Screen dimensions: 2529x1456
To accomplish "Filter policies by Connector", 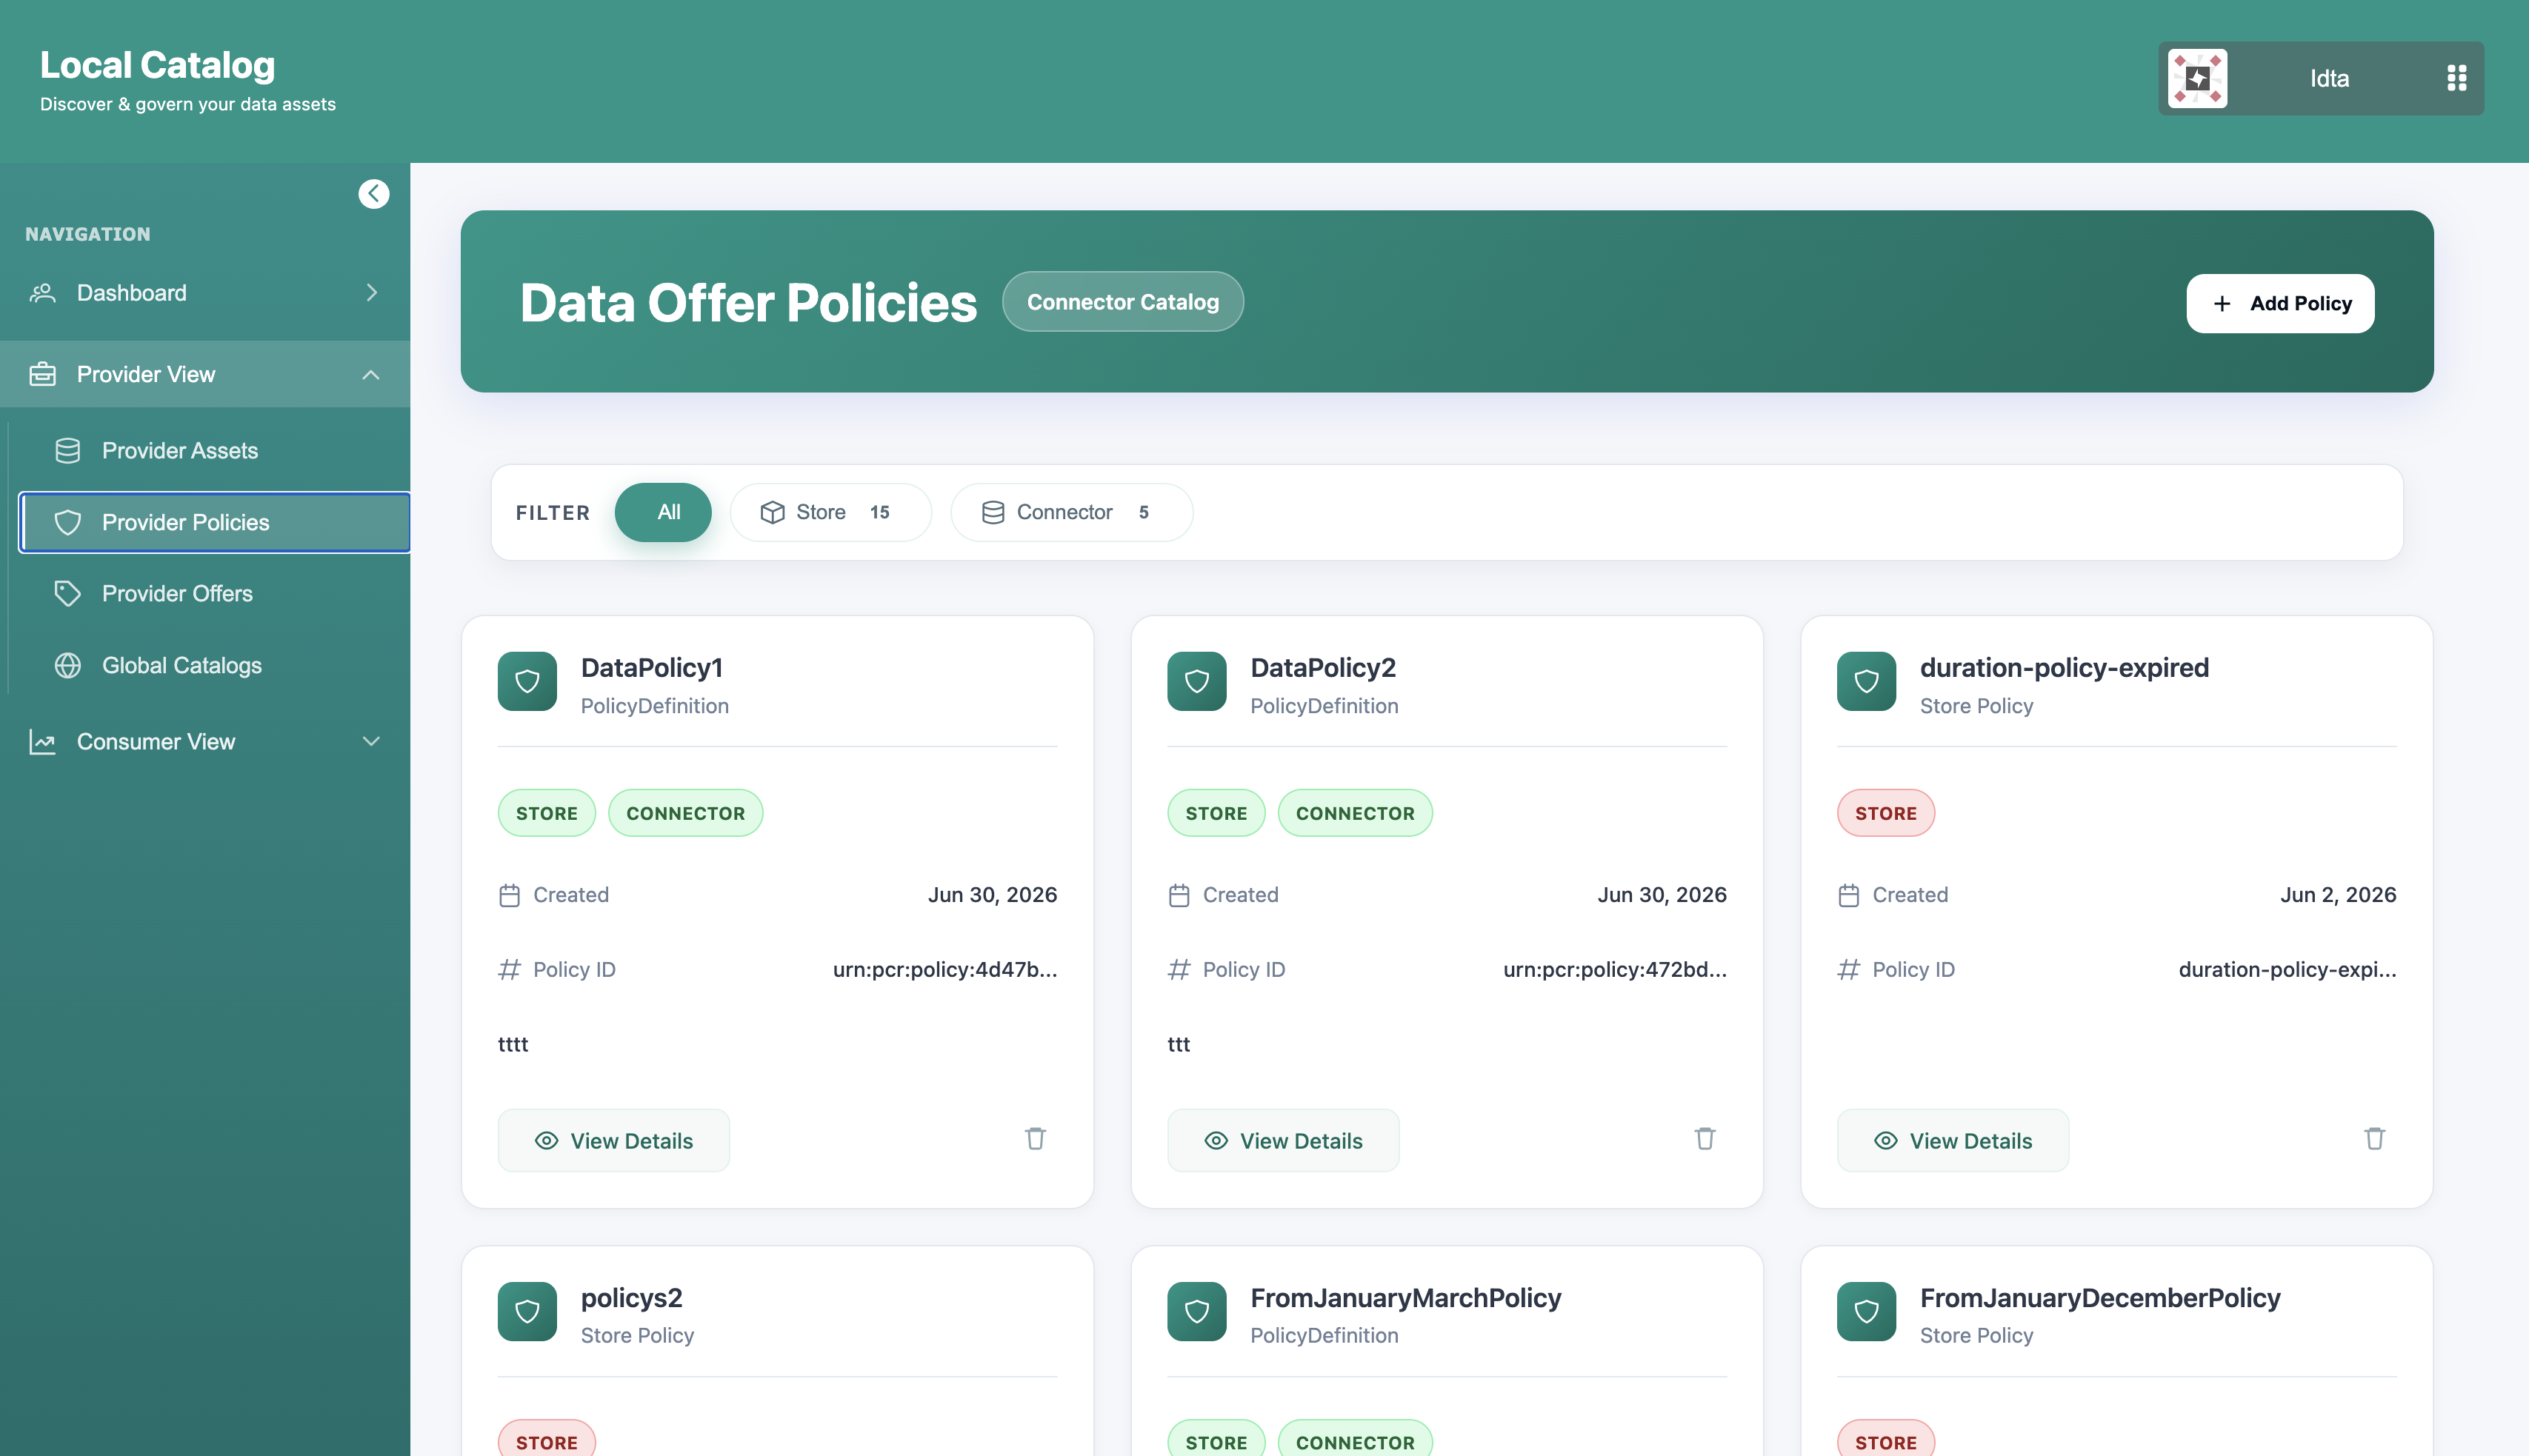I will tap(1071, 513).
